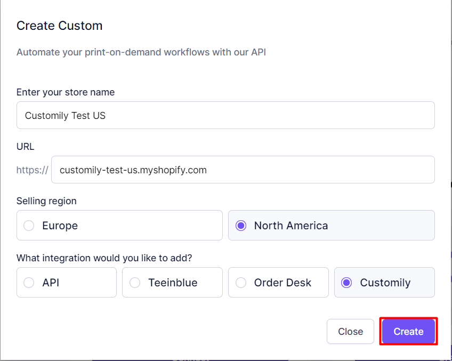Image resolution: width=452 pixels, height=361 pixels.
Task: Click the URL field label
Action: pos(26,147)
